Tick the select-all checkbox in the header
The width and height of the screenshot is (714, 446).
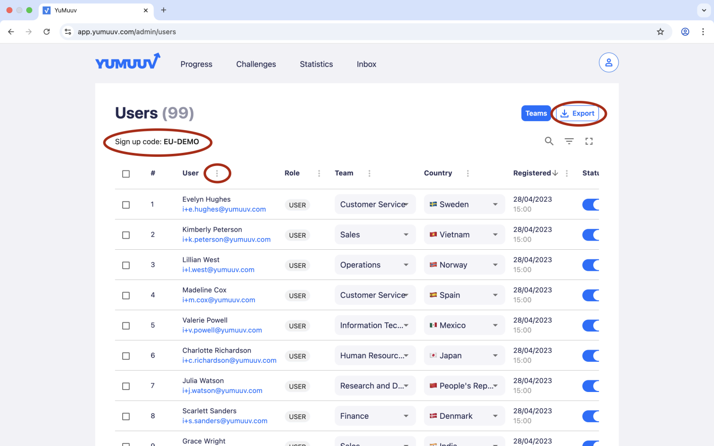(x=126, y=174)
